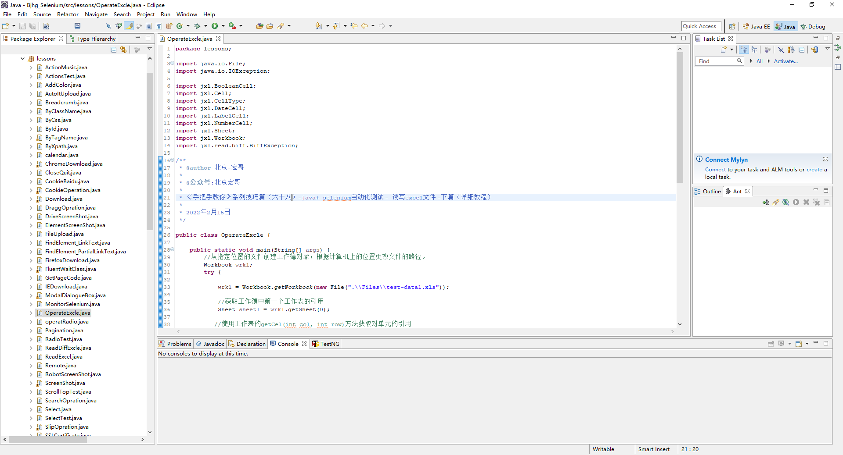Switch to the Problems tab
The height and width of the screenshot is (455, 843).
point(175,344)
